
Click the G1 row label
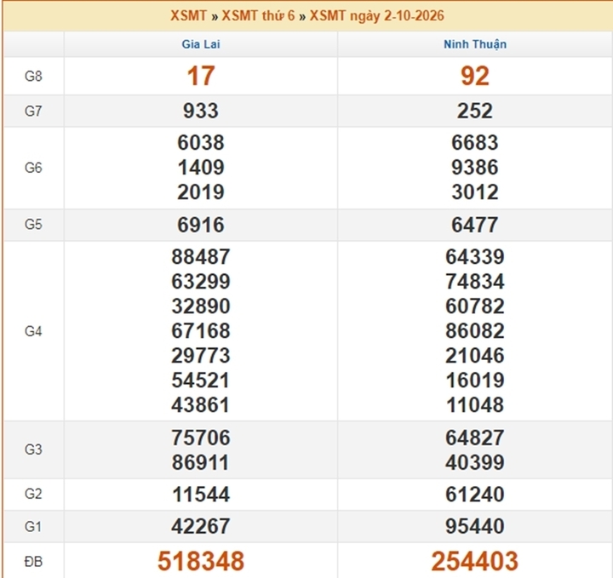pyautogui.click(x=33, y=526)
